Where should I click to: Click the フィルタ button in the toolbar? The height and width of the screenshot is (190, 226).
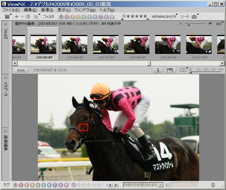49,17
